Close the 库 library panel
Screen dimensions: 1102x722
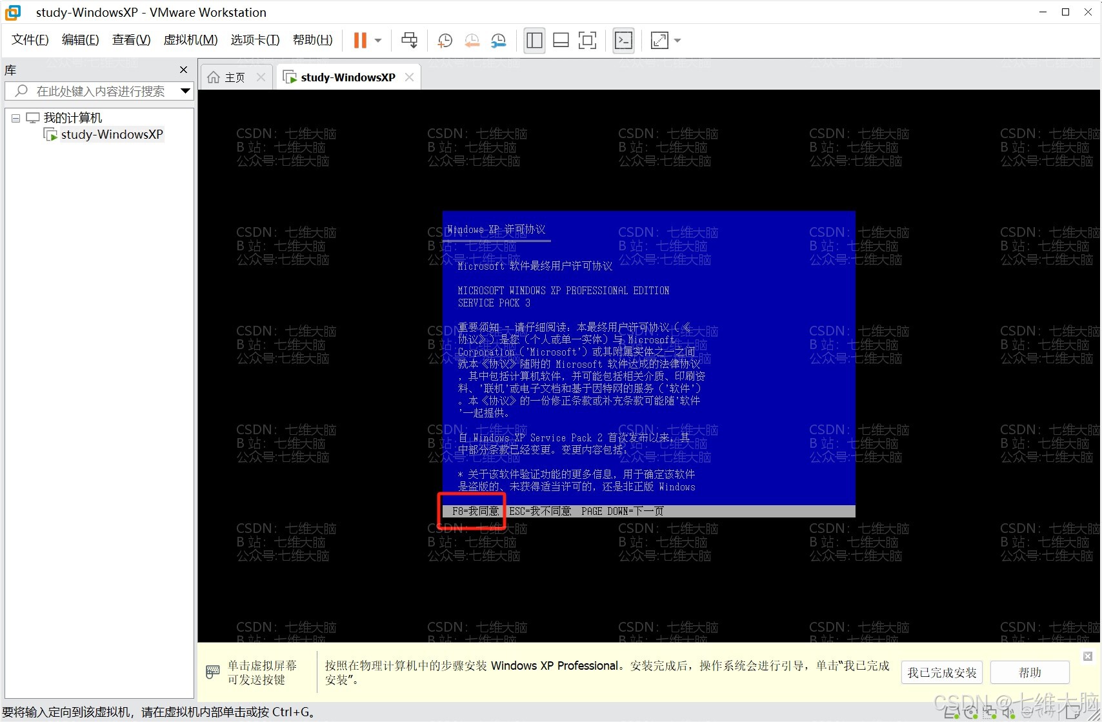tap(183, 70)
